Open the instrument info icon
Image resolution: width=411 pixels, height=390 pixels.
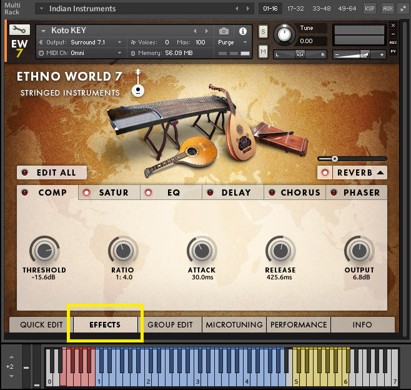243,31
